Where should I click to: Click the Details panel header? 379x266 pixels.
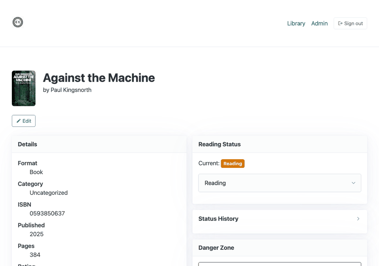click(x=27, y=144)
